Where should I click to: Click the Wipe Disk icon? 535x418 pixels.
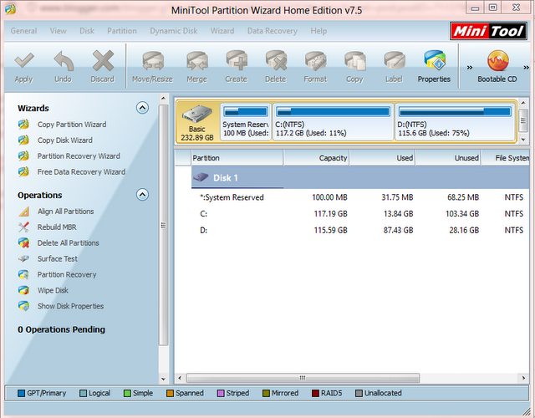(23, 290)
